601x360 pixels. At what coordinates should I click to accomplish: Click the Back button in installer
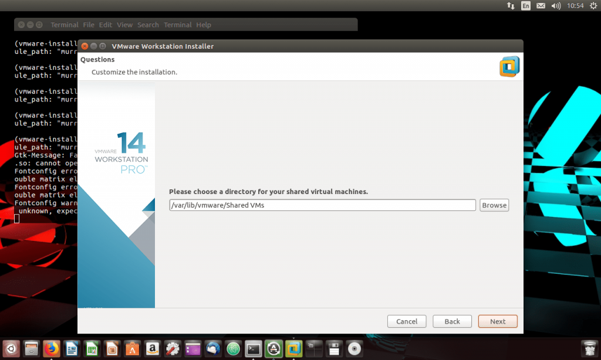coord(452,321)
